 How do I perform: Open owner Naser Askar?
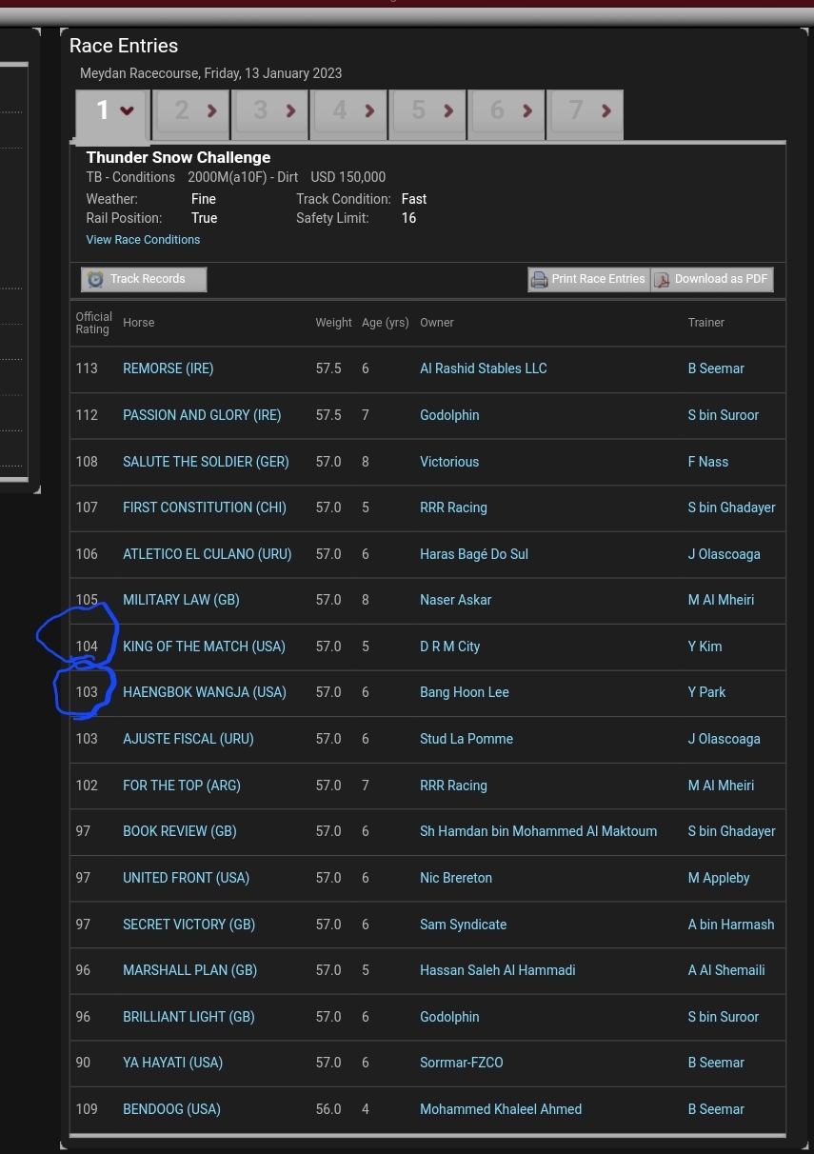pos(456,600)
